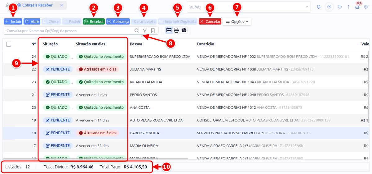Click the Atrasada em 7 dias badge
372x174 pixels.
tap(97, 69)
